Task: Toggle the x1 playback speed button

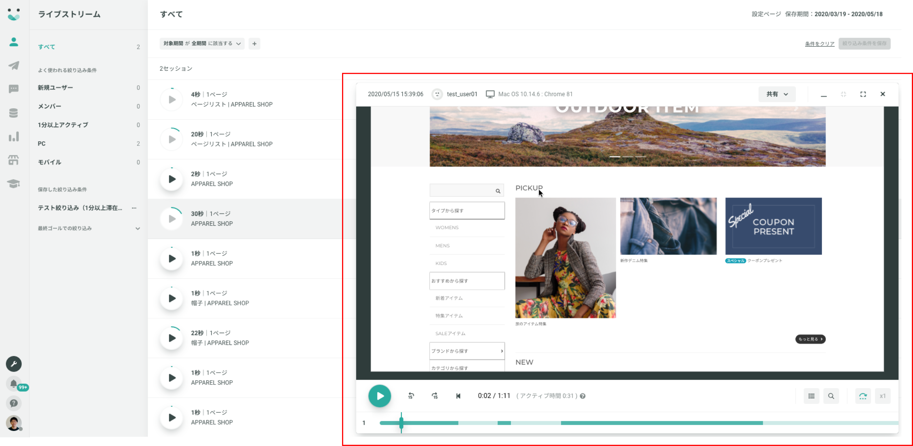Action: [x=882, y=396]
